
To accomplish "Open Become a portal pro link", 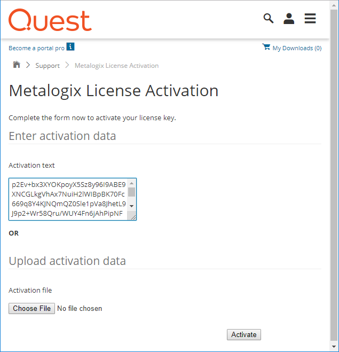I will (36, 48).
